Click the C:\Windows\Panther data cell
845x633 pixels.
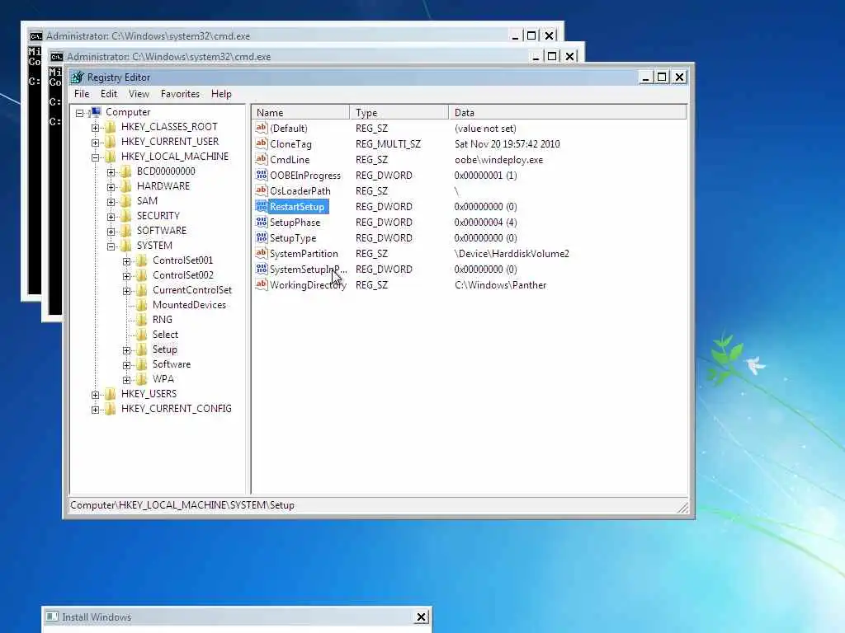click(500, 284)
